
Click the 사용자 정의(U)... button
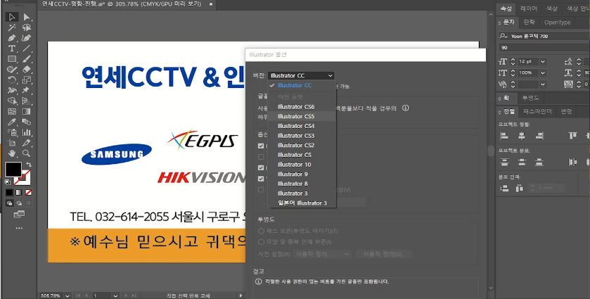click(x=384, y=254)
